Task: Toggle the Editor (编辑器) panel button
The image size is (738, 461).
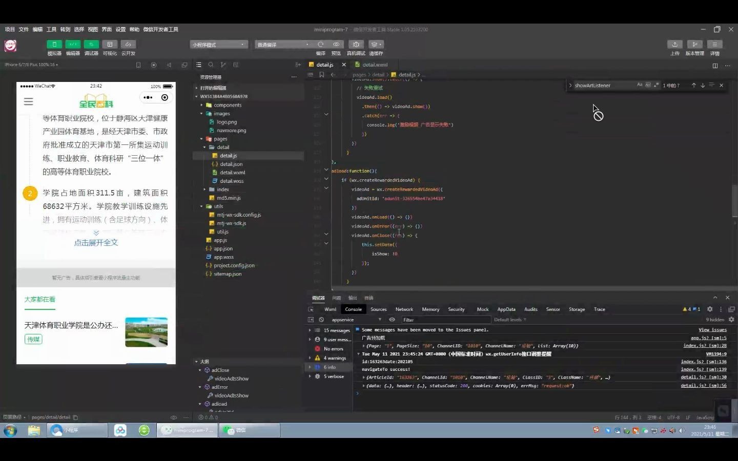Action: point(73,45)
